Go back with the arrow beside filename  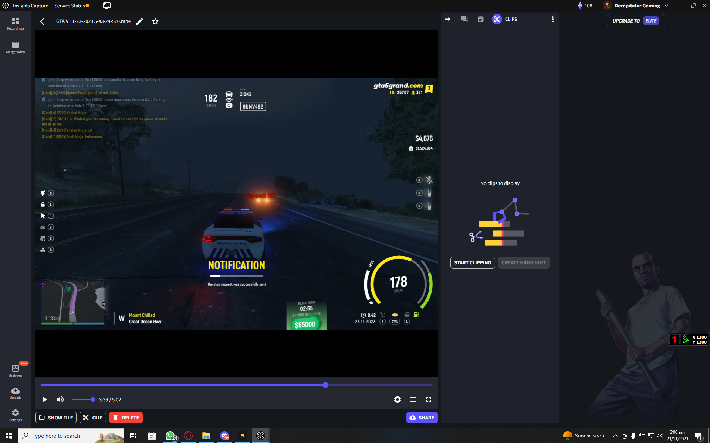42,21
